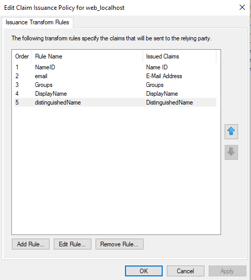The image size is (251, 280).
Task: Select the Issuance Transform Rules tab
Action: (37, 22)
